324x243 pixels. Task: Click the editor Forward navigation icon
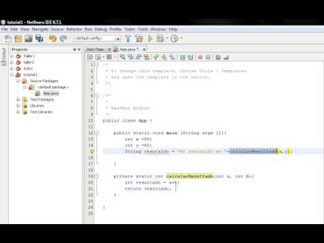pyautogui.click(x=109, y=57)
